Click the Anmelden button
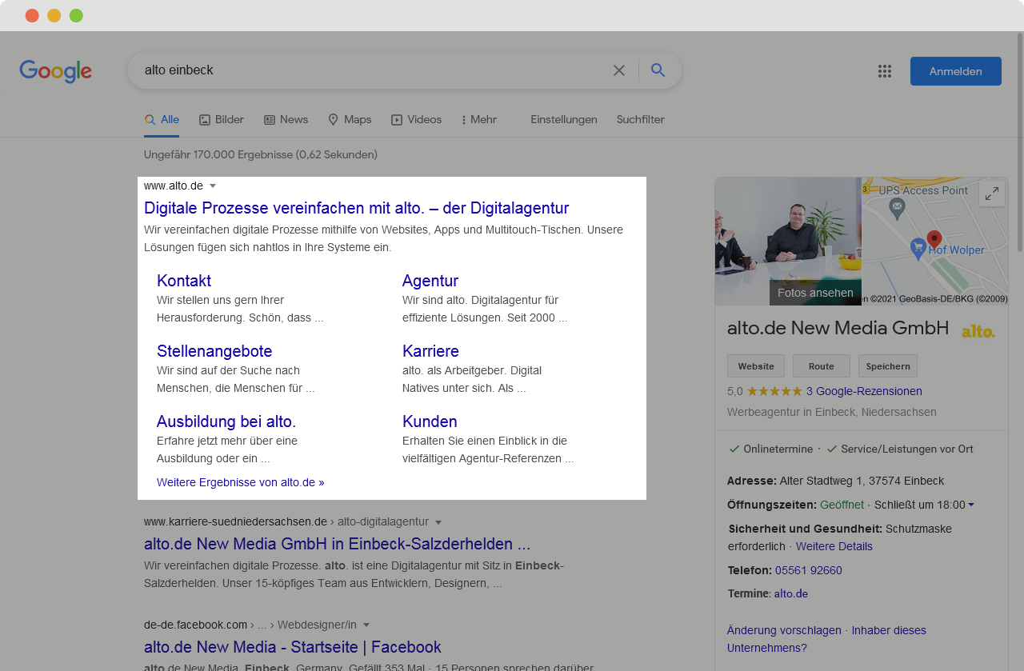The height and width of the screenshot is (671, 1024). (955, 70)
